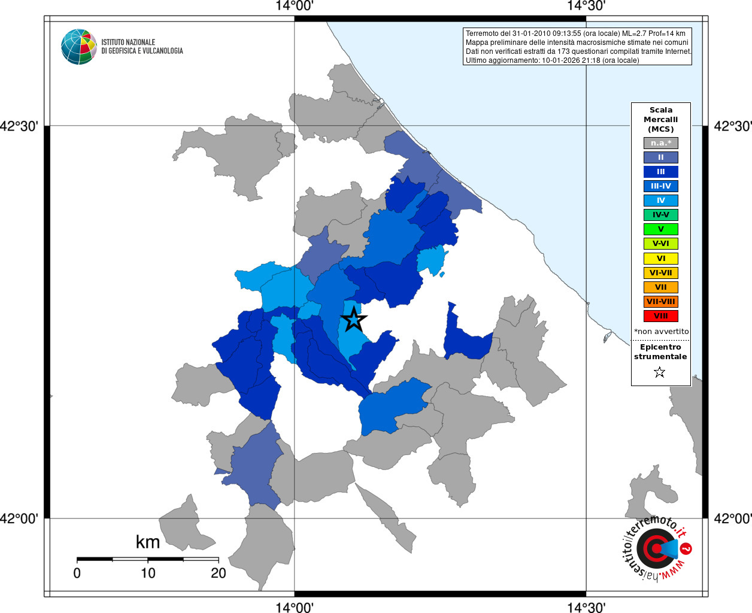The height and width of the screenshot is (613, 752).
Task: Click the Scala Mercalli (MCS) legend title
Action: pos(661,120)
